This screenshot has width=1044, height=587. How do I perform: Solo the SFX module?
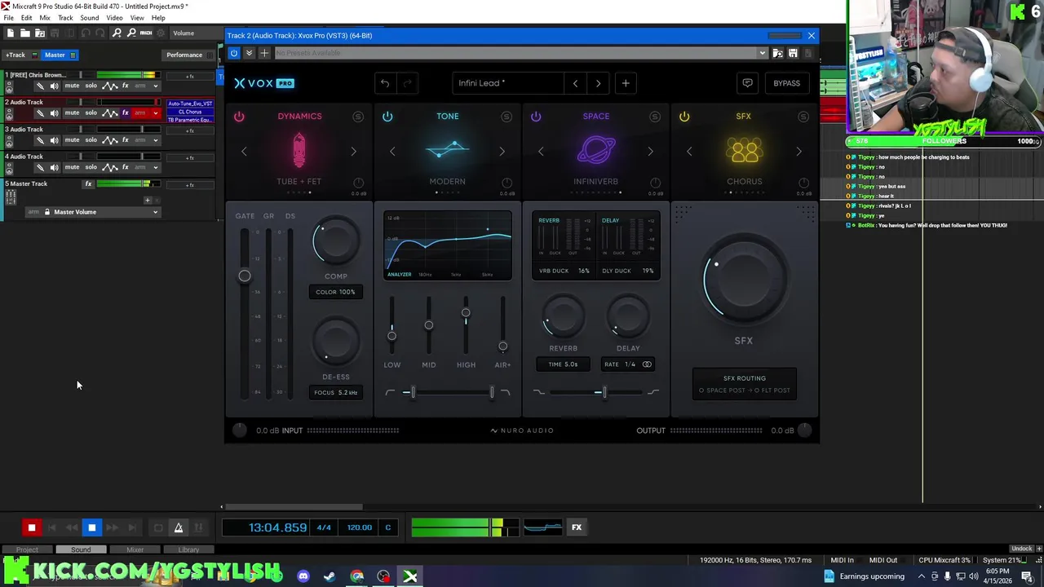(803, 117)
